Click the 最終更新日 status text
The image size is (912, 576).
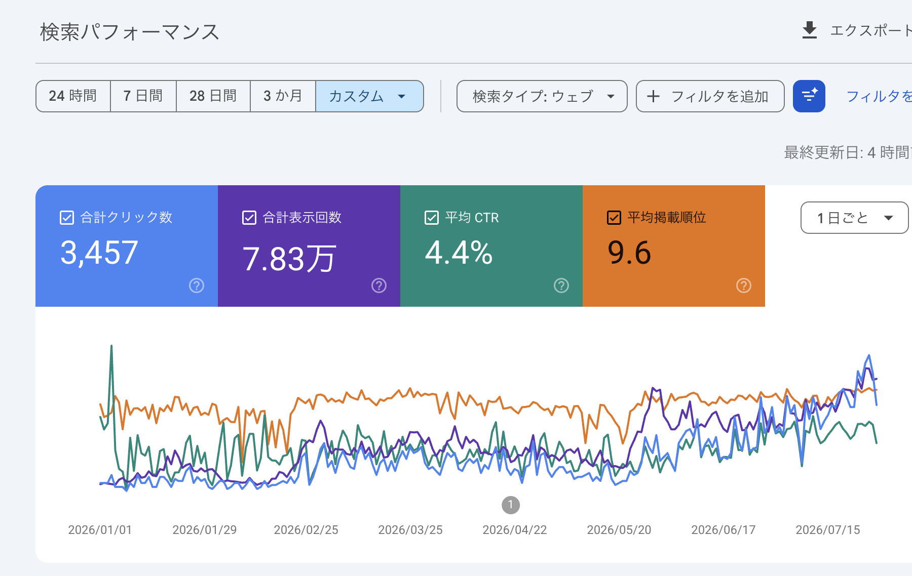coord(848,152)
